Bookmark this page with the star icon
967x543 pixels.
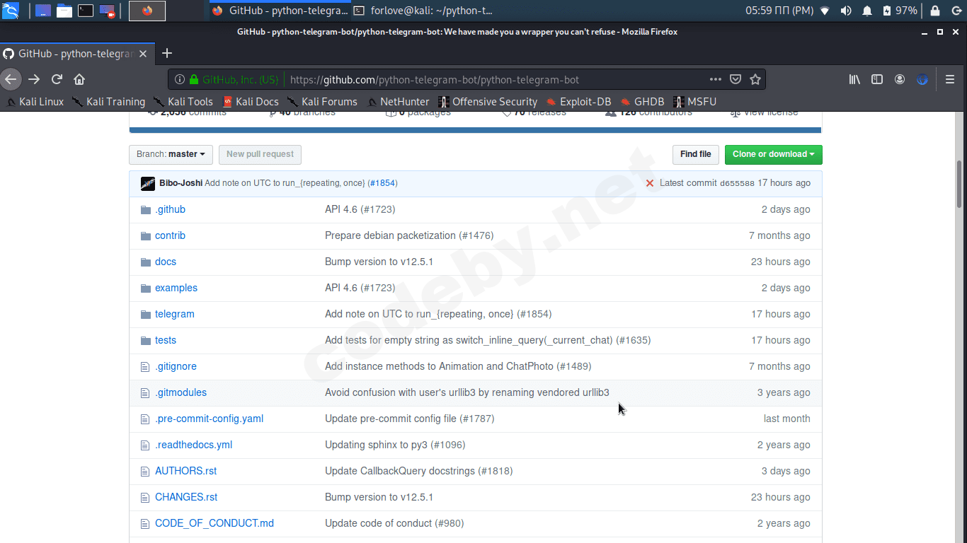pyautogui.click(x=755, y=79)
